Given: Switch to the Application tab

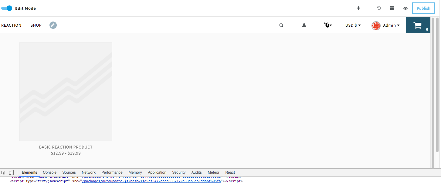Looking at the screenshot, I should tap(157, 172).
